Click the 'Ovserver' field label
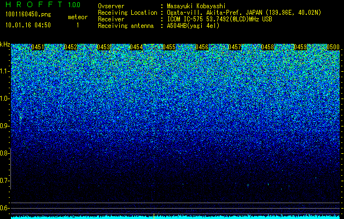 pos(111,6)
